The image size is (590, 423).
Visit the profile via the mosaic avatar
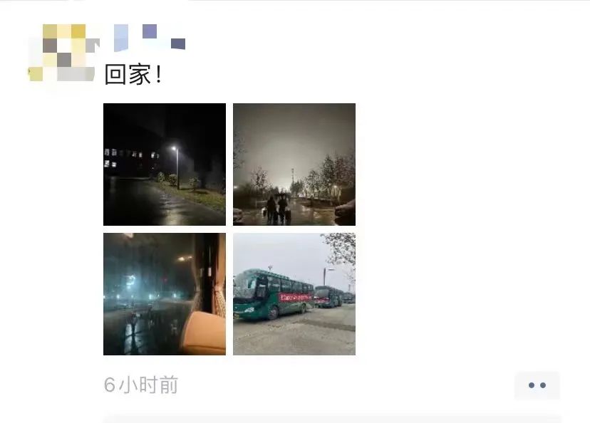pyautogui.click(x=62, y=53)
